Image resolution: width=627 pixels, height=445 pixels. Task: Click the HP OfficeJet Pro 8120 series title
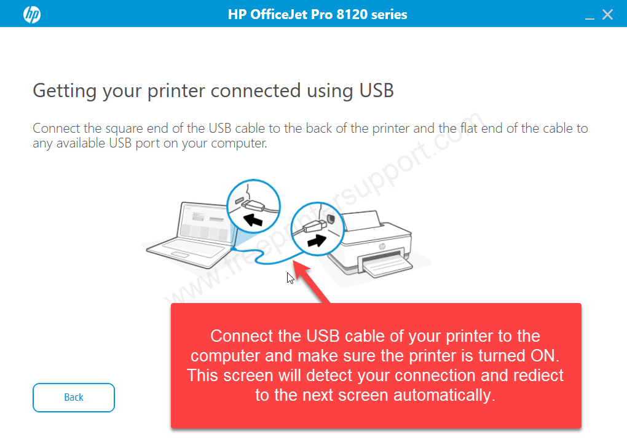point(318,14)
